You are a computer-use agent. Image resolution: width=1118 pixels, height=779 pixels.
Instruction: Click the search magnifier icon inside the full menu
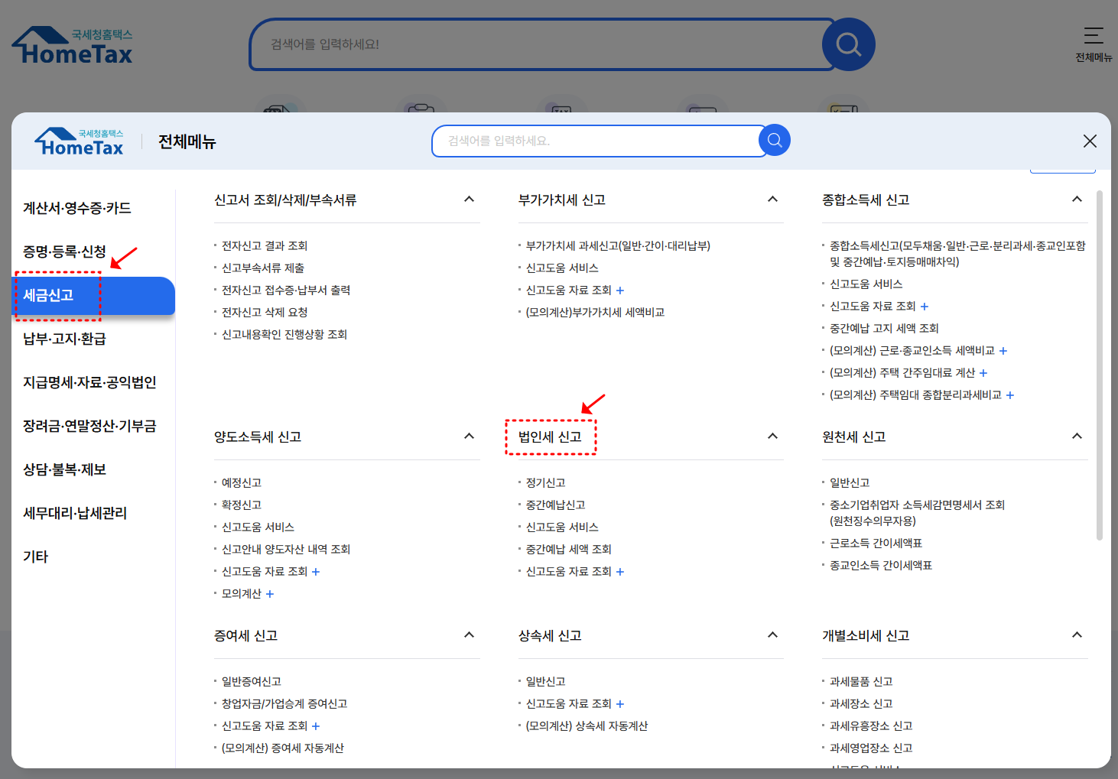775,140
